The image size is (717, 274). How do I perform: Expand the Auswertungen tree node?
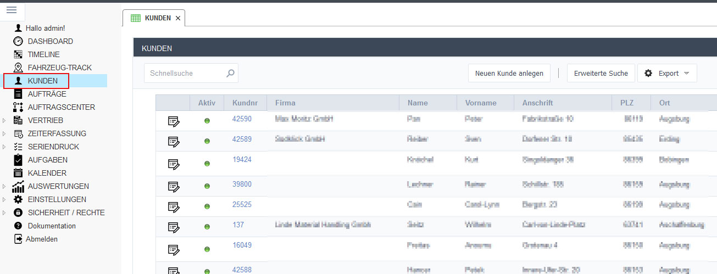click(4, 186)
